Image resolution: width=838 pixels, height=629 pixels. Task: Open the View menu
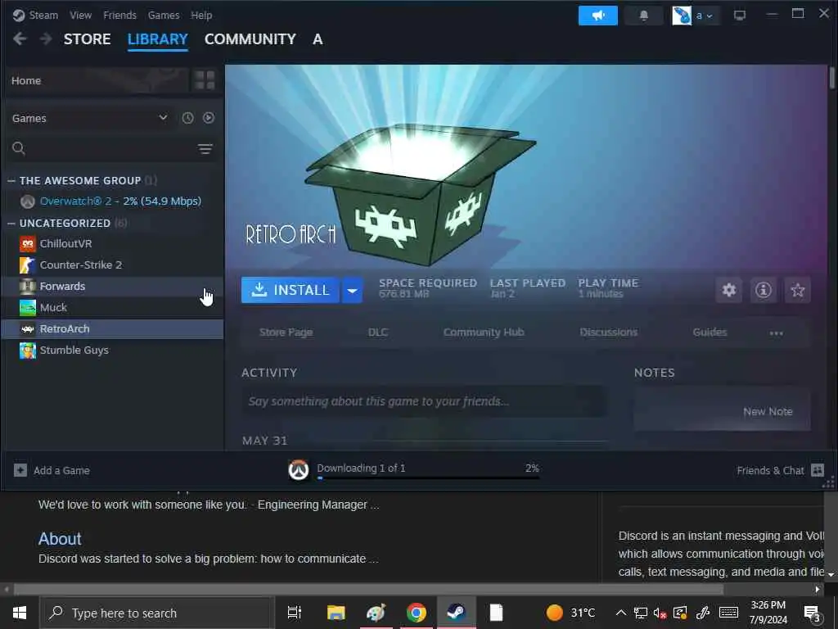[x=81, y=15]
